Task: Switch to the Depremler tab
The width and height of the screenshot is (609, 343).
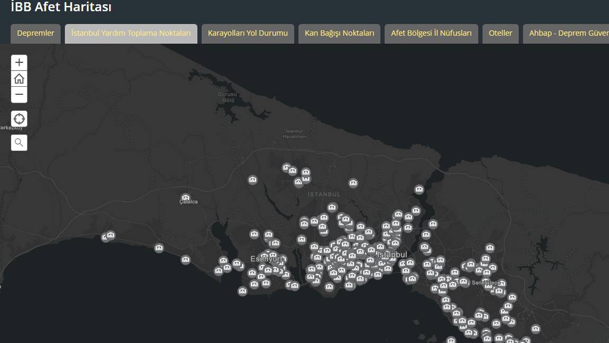Action: (35, 33)
